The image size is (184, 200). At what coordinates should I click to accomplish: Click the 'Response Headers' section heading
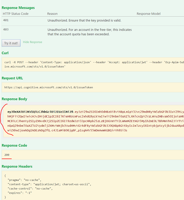(x=17, y=166)
